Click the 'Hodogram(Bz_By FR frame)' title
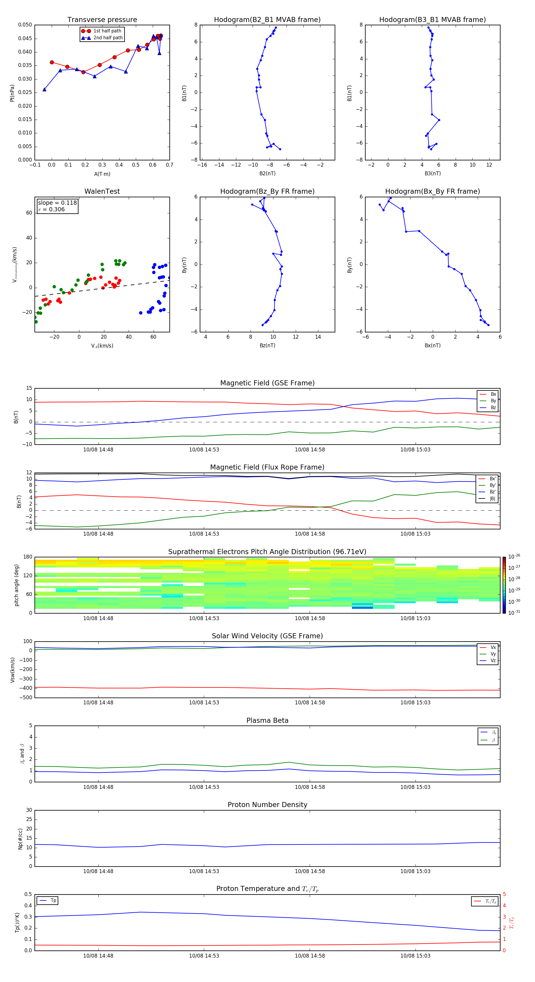This screenshot has width=535, height=982. (267, 191)
